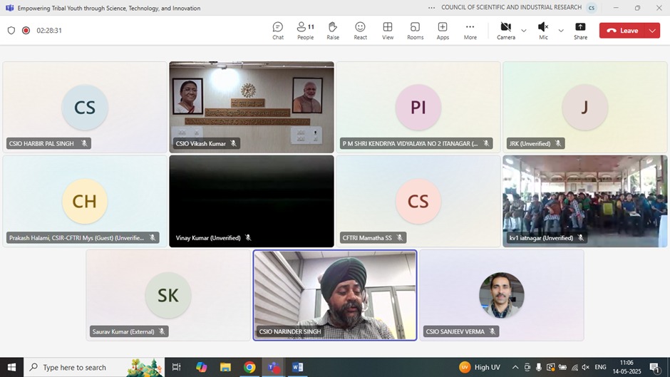Open Task View on taskbar
The height and width of the screenshot is (377, 670).
pyautogui.click(x=176, y=367)
